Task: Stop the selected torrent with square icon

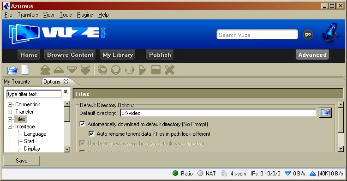Action: pyautogui.click(x=156, y=70)
